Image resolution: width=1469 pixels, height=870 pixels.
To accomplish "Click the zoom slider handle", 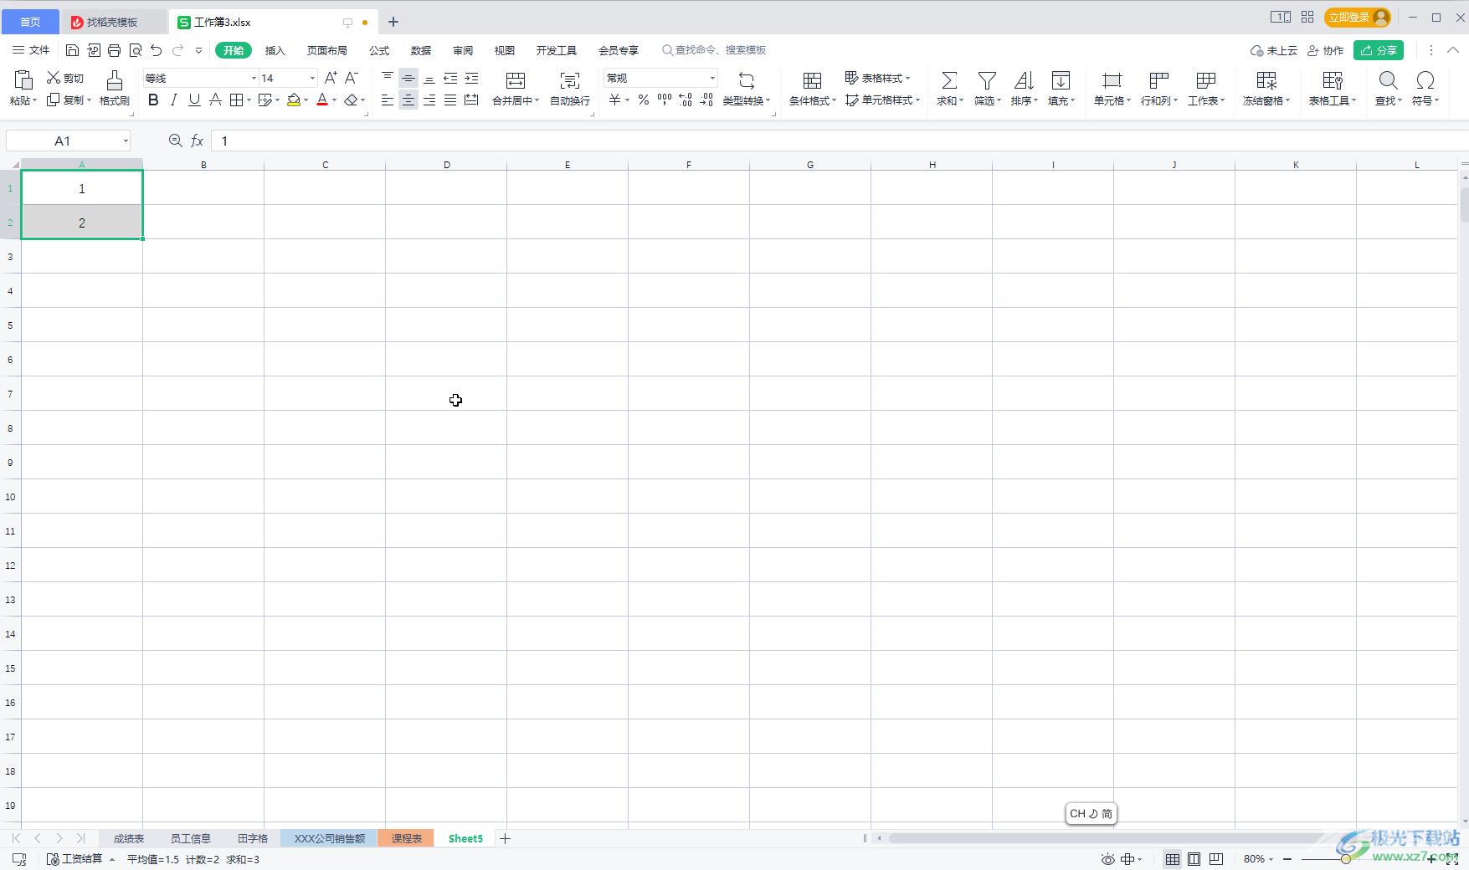I will point(1345,859).
